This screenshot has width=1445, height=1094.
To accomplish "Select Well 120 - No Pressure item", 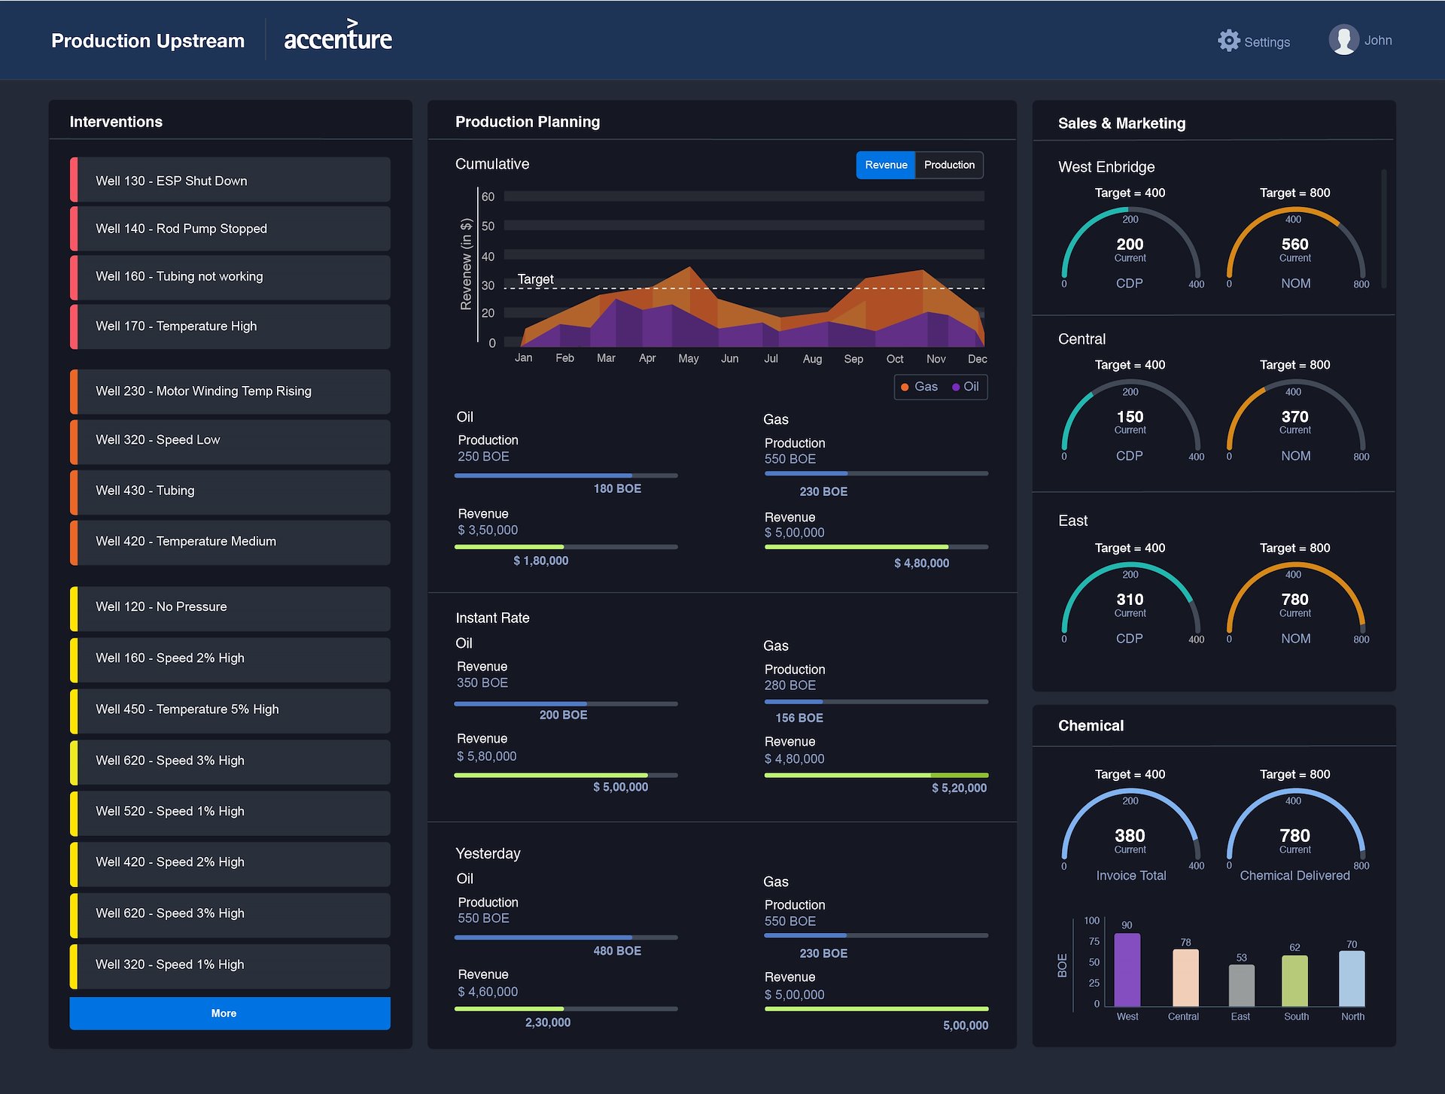I will [230, 607].
